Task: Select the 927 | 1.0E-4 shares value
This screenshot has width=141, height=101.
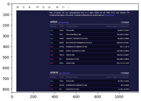Action: tap(124, 47)
